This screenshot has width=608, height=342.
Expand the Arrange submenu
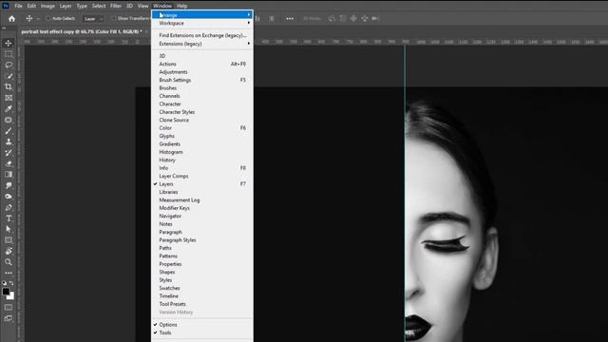pos(202,15)
